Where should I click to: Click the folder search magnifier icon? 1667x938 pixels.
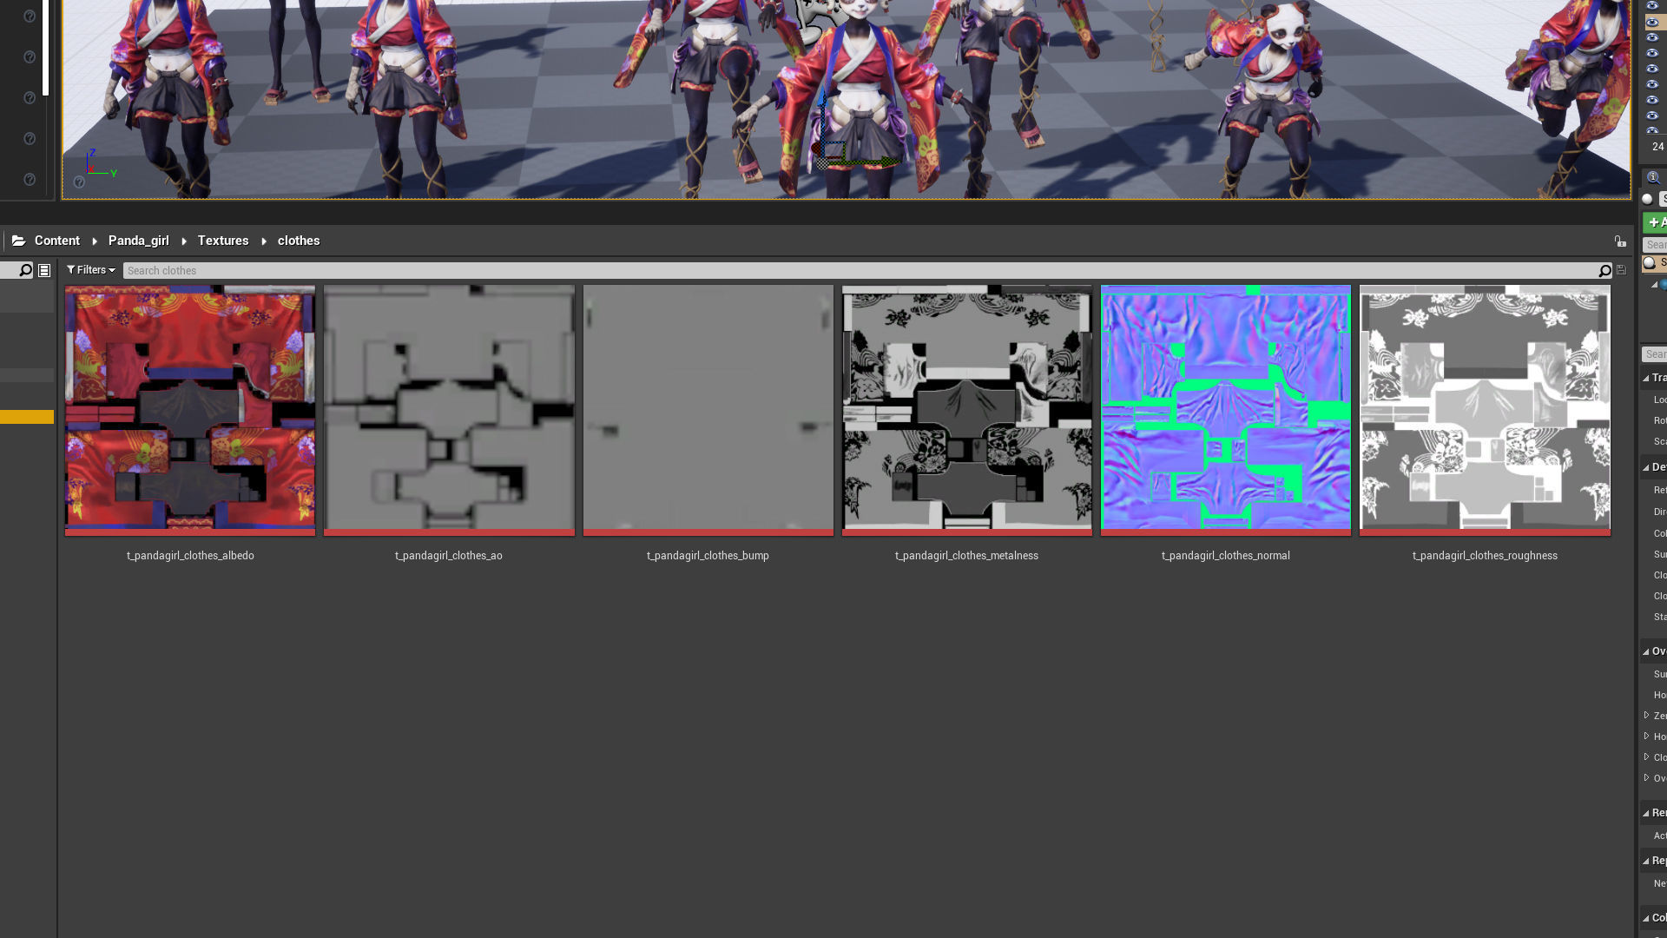click(x=25, y=270)
